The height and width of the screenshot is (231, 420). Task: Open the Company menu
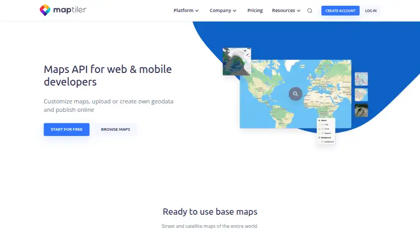click(x=223, y=10)
